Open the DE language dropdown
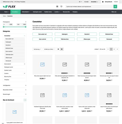This screenshot has width=122, height=124. pyautogui.click(x=80, y=2)
